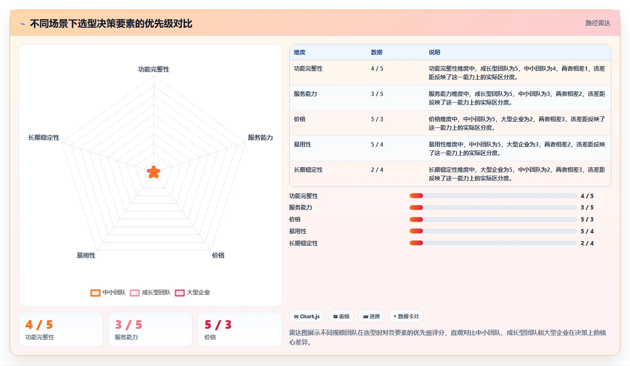Click the page title 不同场景下选型决策要素的优先级对比
This screenshot has height=366, width=630.
coord(111,23)
